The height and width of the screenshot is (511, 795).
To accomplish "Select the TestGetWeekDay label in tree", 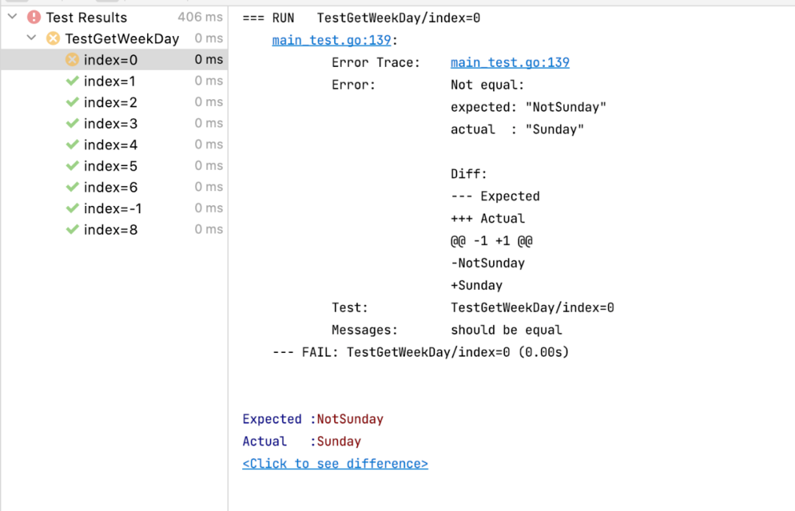I will (122, 38).
